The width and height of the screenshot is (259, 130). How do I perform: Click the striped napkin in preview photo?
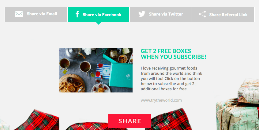tap(103, 71)
